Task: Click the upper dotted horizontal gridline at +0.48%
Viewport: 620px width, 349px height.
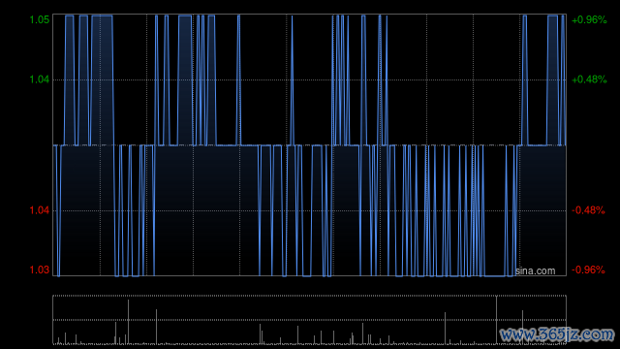Action: (309, 79)
